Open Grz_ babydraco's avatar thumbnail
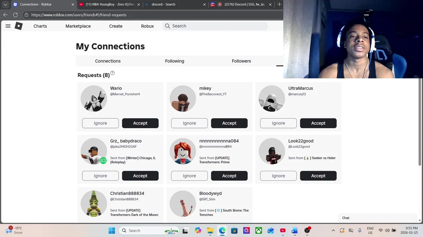 [x=94, y=151]
